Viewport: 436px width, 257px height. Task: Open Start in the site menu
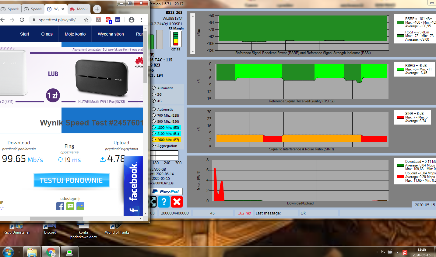click(25, 34)
